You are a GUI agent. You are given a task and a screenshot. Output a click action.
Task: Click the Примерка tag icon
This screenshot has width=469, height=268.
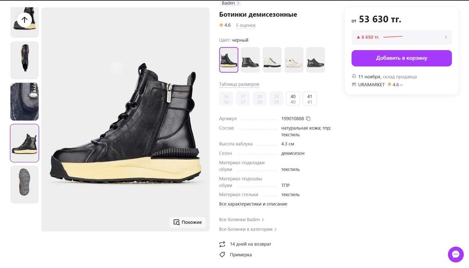pos(222,254)
